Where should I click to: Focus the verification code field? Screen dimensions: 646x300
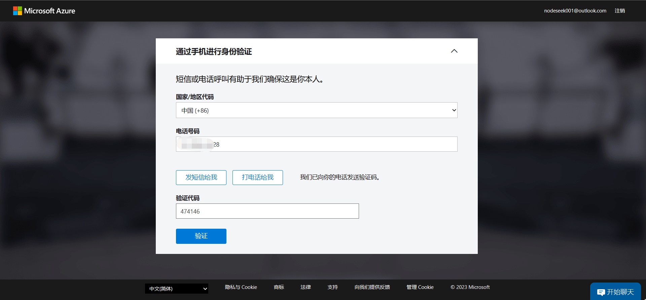[x=267, y=211]
